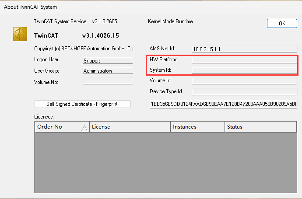302x199 pixels.
Task: Click the Status column header
Action: pyautogui.click(x=260, y=127)
